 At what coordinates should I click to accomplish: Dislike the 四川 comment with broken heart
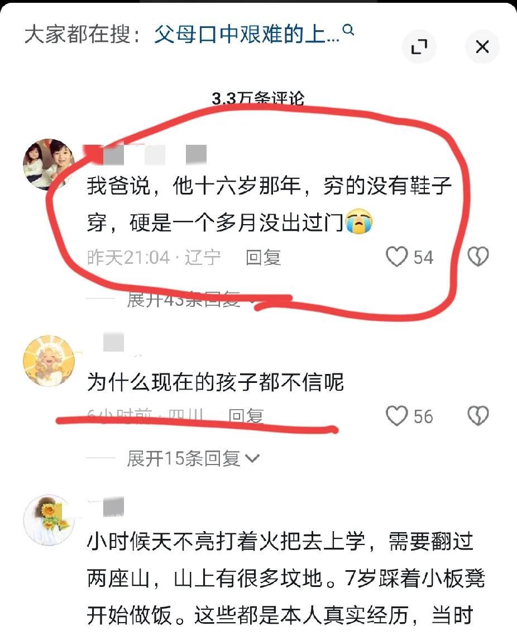[x=478, y=416]
